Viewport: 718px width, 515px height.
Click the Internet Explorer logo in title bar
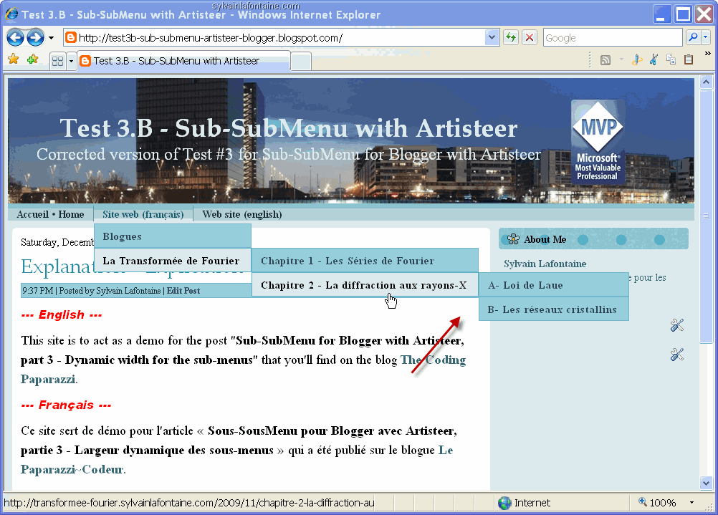(x=11, y=14)
